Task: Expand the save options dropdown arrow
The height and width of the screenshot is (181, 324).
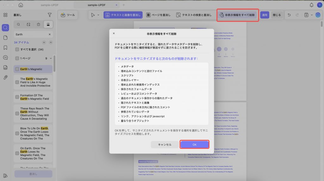Action: tap(312, 15)
